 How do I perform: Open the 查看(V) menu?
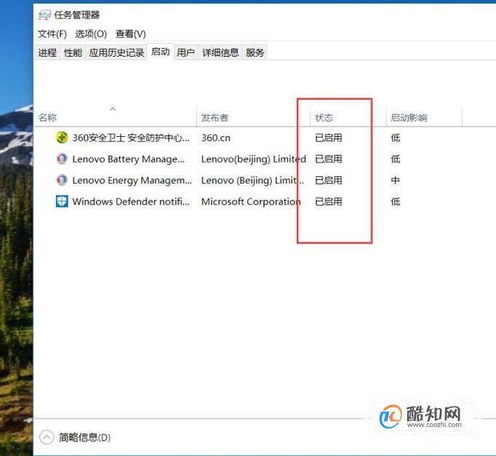pyautogui.click(x=131, y=34)
